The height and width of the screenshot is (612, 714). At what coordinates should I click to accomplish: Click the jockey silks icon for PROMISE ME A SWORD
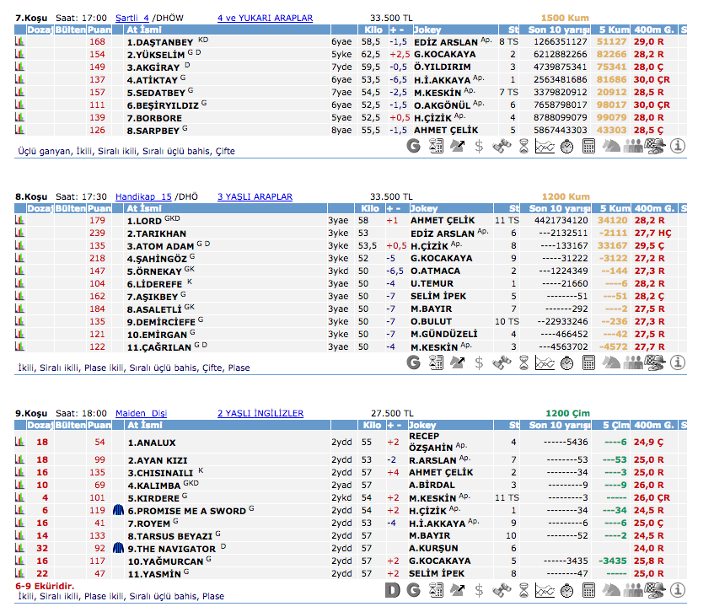[119, 511]
